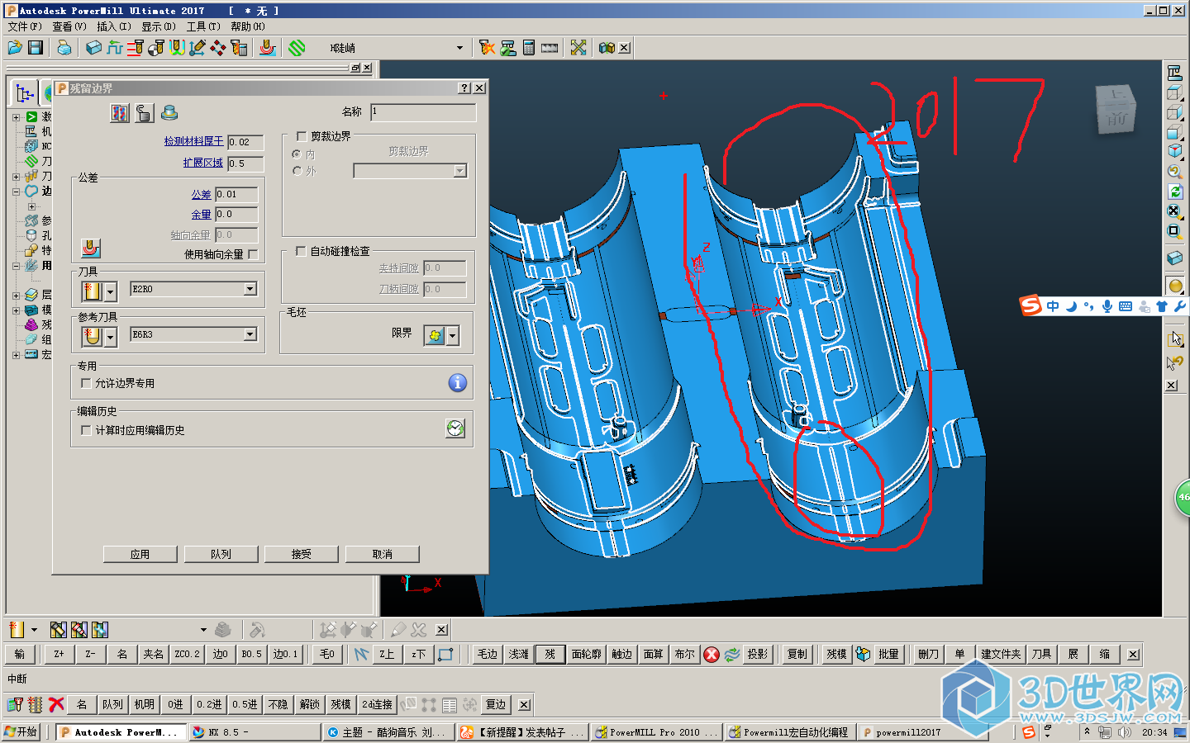Open the rapid move heights icon
The width and height of the screenshot is (1190, 743).
135,48
